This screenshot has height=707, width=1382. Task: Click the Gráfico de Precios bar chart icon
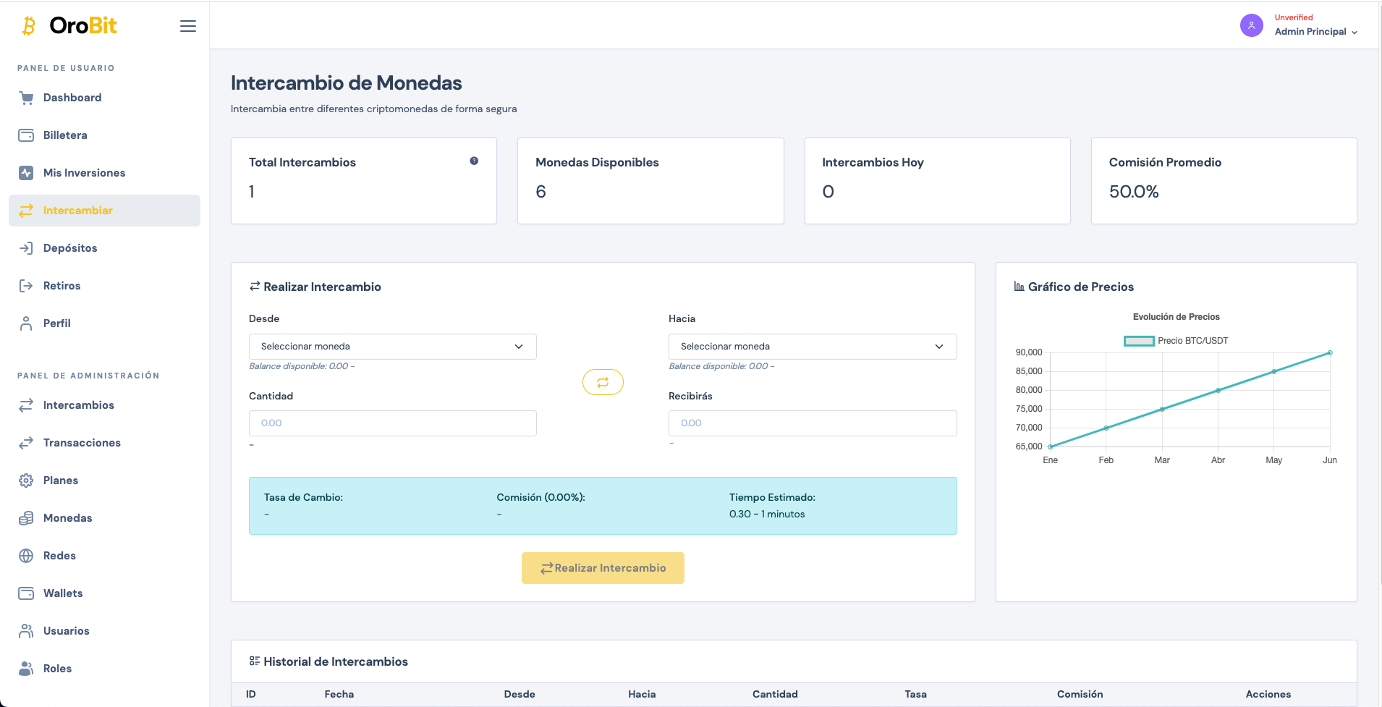coord(1019,287)
